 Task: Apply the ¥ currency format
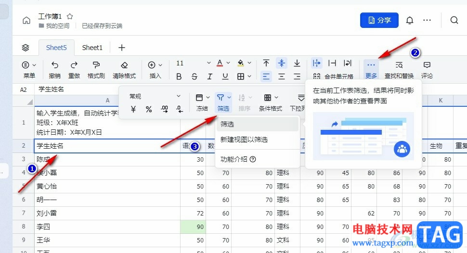tap(133, 109)
